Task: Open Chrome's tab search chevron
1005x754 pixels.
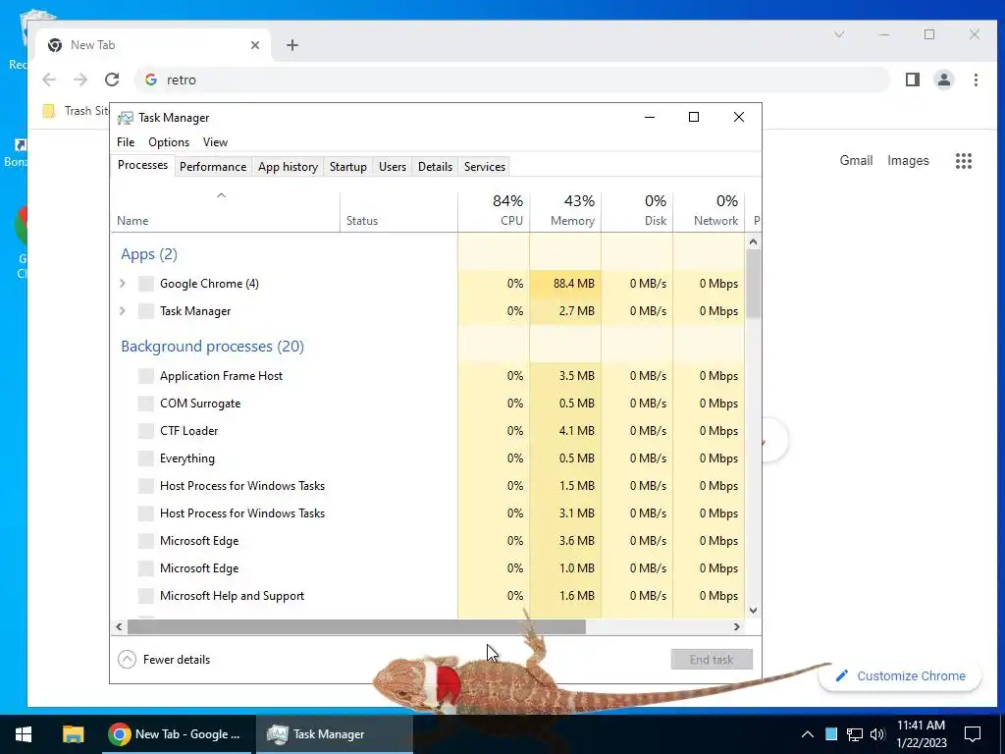Action: coord(839,34)
